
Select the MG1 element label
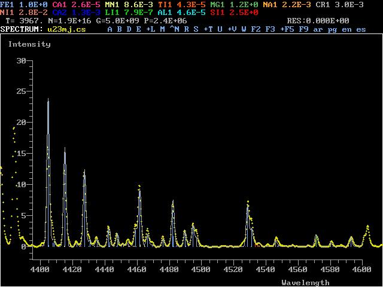click(218, 4)
